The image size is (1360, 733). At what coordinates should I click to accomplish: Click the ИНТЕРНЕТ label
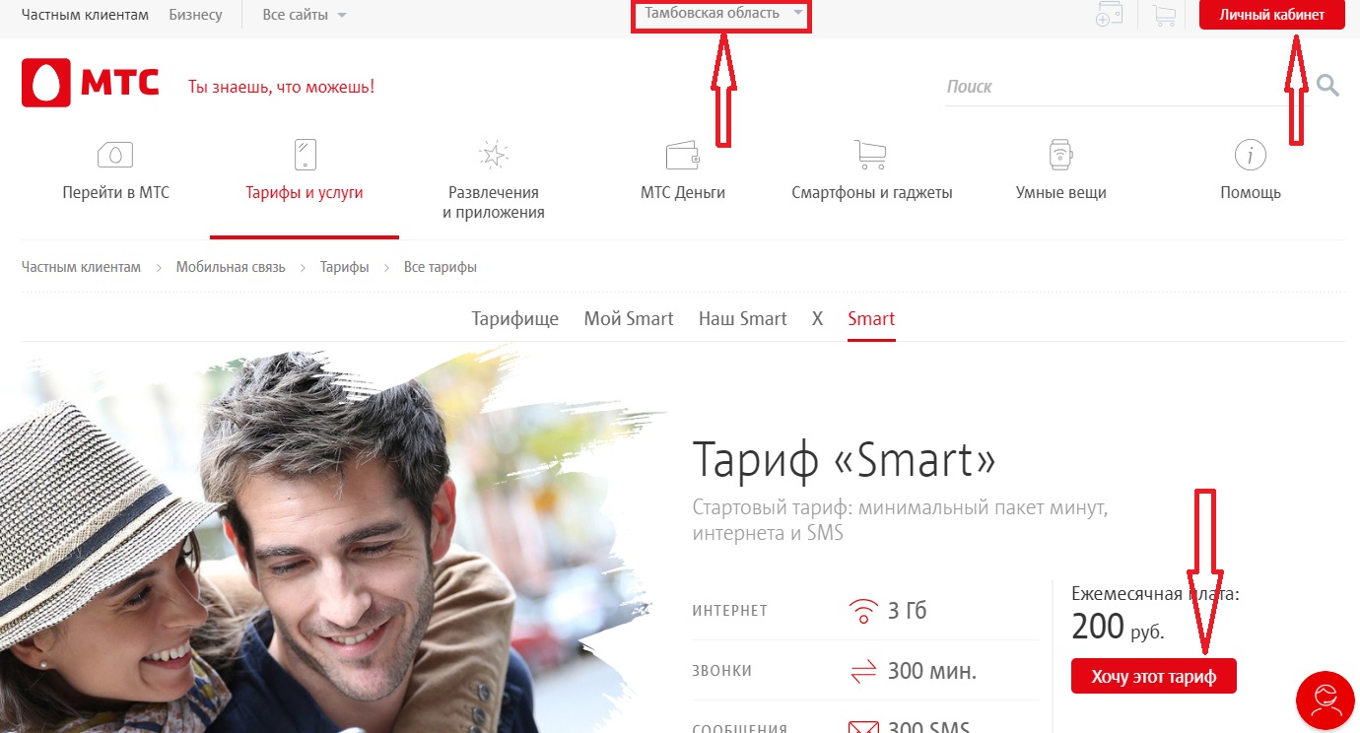pyautogui.click(x=730, y=611)
